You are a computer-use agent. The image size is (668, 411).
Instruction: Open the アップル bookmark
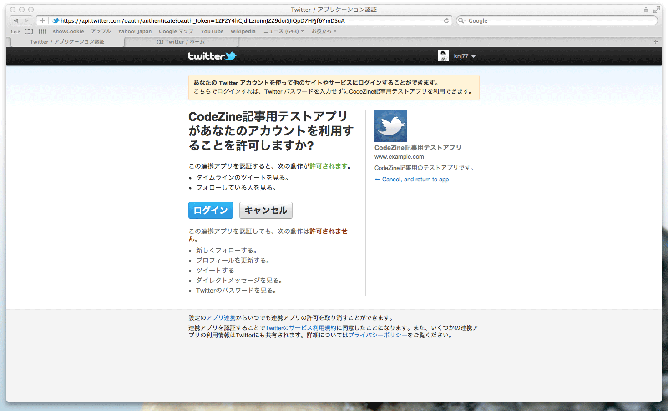point(101,31)
